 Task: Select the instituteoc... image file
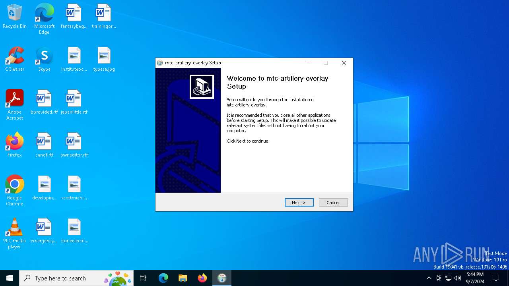click(74, 59)
